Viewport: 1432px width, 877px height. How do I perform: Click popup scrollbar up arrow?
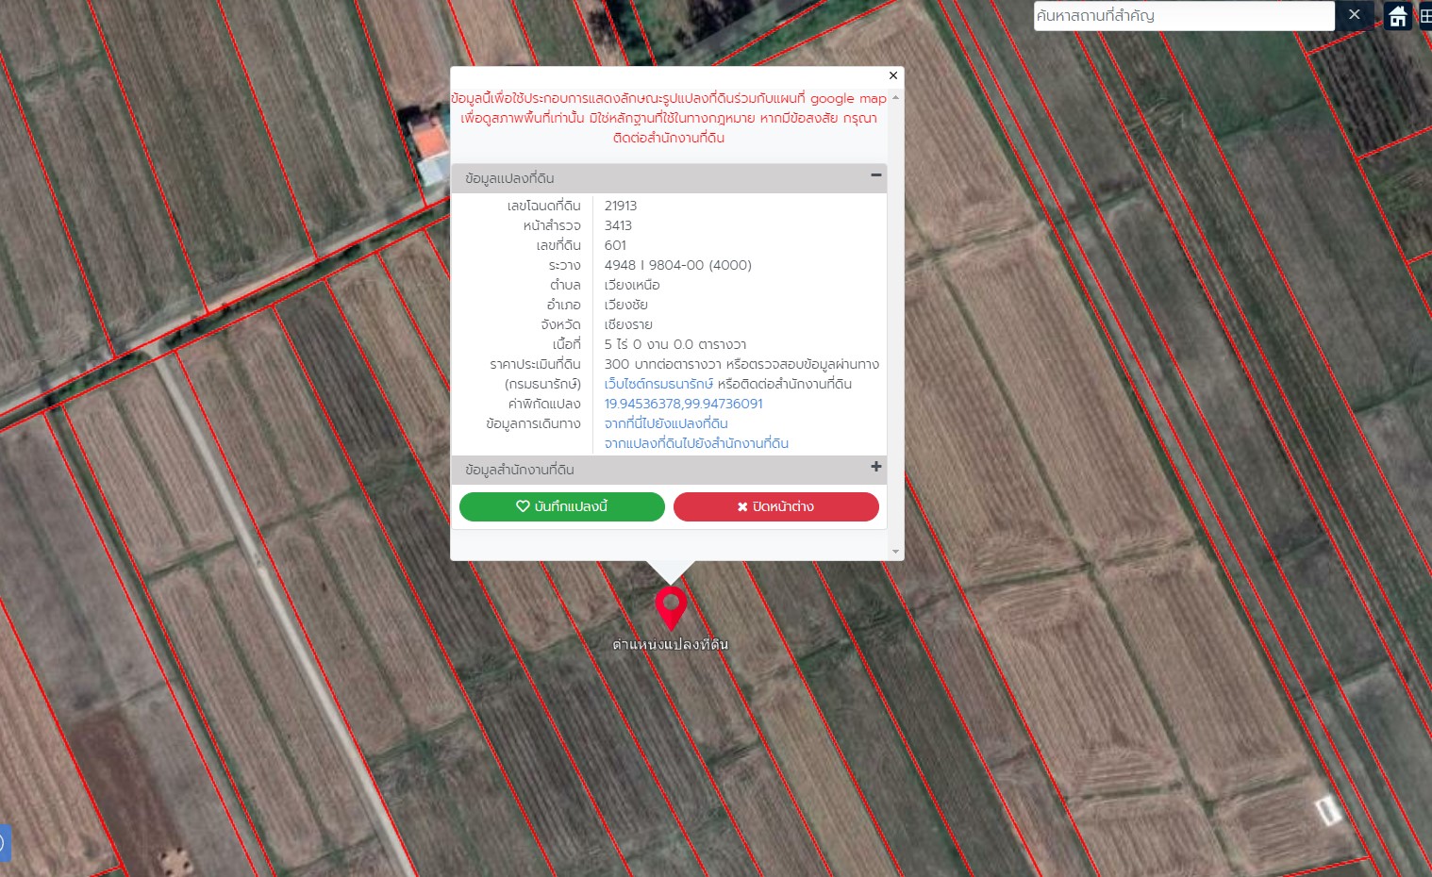(x=895, y=97)
